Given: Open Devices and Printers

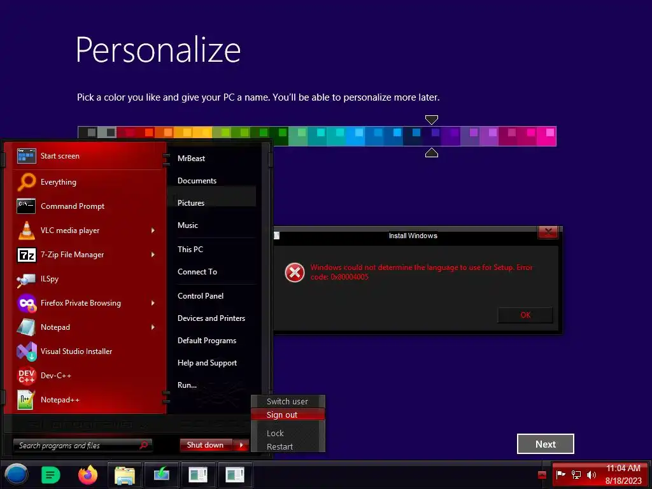Looking at the screenshot, I should coord(211,318).
